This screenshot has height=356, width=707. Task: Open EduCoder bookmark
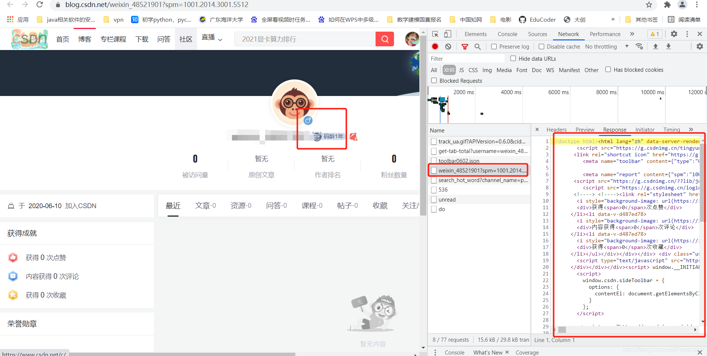pyautogui.click(x=537, y=19)
